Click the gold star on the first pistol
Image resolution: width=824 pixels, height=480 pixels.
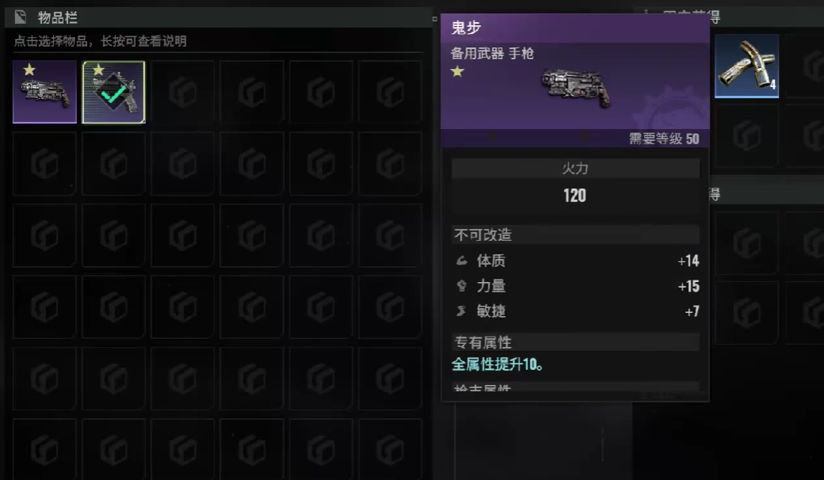pyautogui.click(x=29, y=69)
